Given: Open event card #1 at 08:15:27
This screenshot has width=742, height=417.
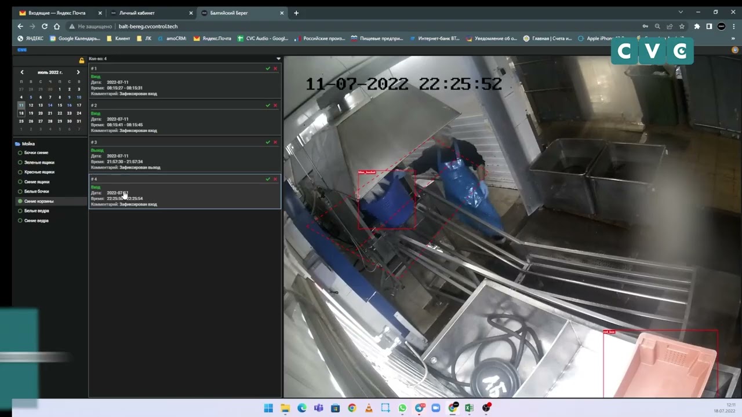Looking at the screenshot, I should (x=185, y=81).
